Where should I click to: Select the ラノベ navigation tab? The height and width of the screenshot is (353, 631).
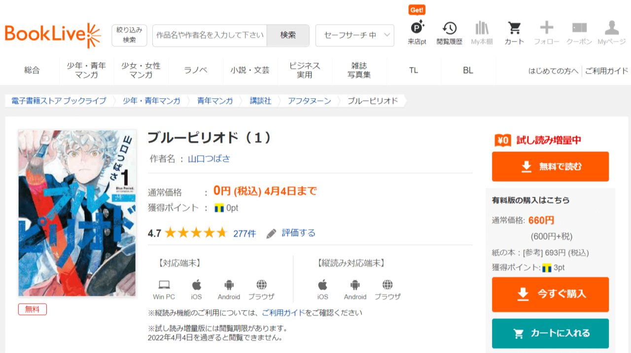tap(196, 71)
